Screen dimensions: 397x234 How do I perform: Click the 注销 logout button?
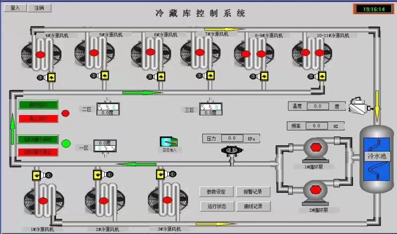pyautogui.click(x=39, y=8)
